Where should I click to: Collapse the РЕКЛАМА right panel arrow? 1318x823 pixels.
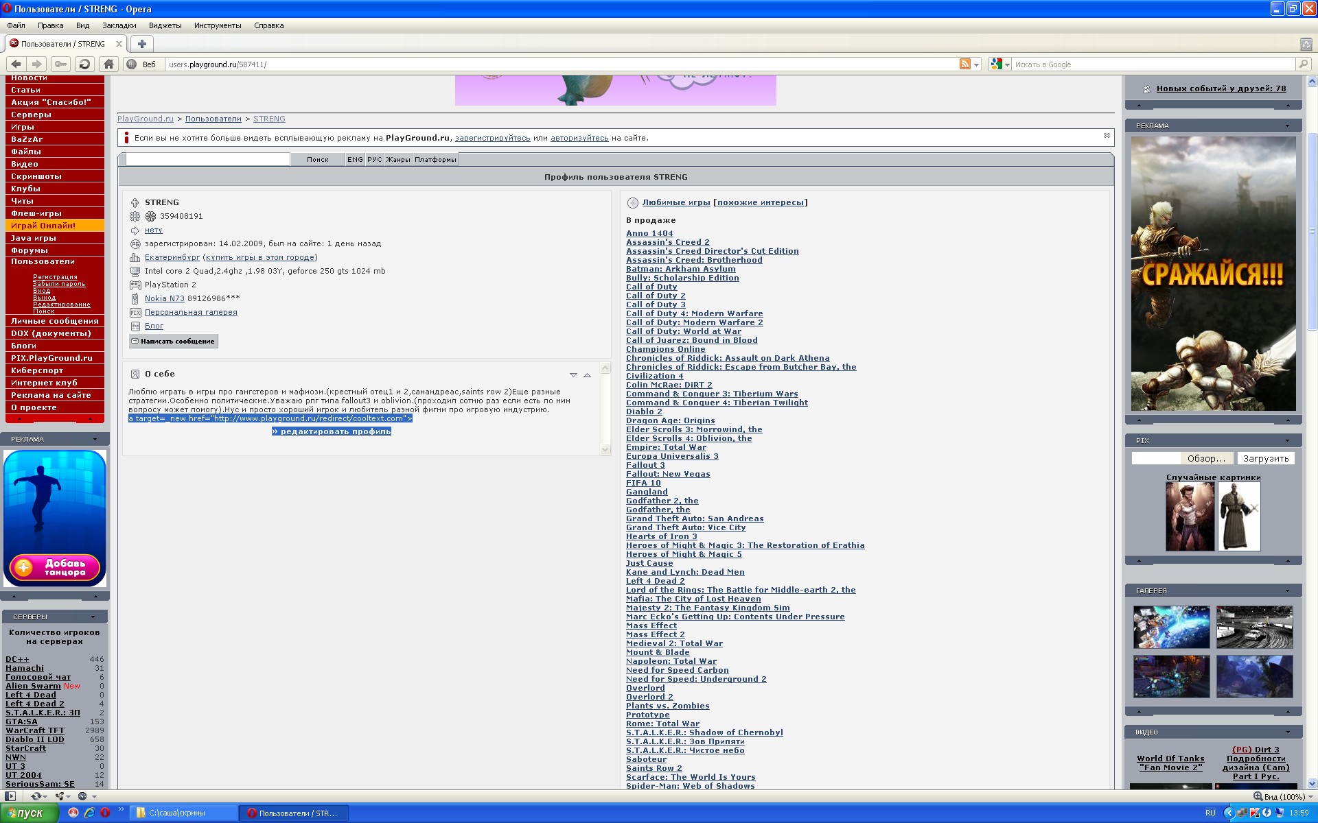pyautogui.click(x=1287, y=126)
